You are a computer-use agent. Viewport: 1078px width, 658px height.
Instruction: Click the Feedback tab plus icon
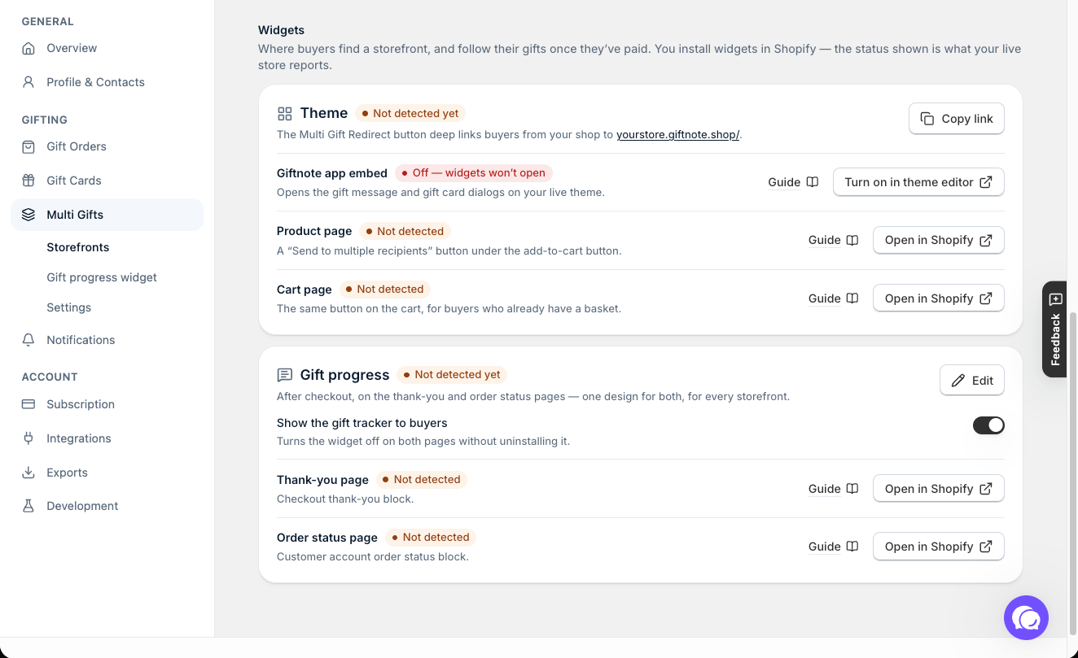[1056, 299]
